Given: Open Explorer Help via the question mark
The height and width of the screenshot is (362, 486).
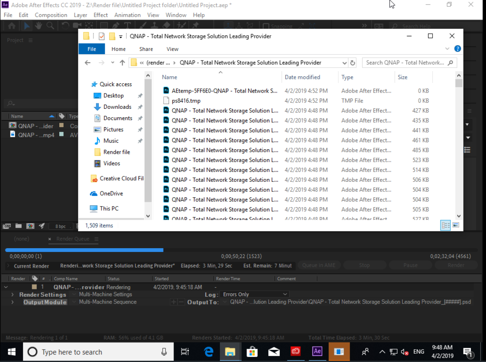Looking at the screenshot, I should (458, 49).
